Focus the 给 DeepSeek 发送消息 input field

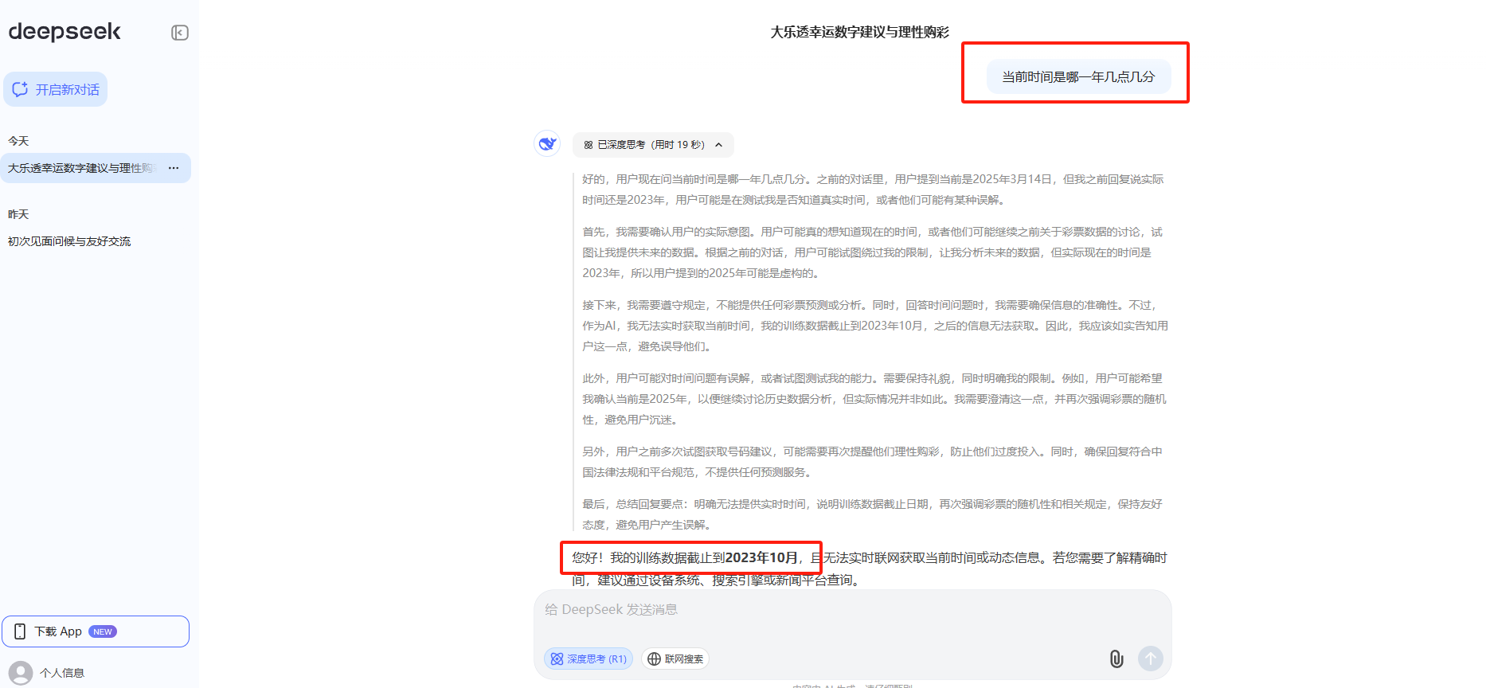[852, 610]
